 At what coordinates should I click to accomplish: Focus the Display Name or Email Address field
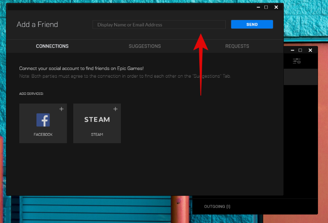point(159,25)
